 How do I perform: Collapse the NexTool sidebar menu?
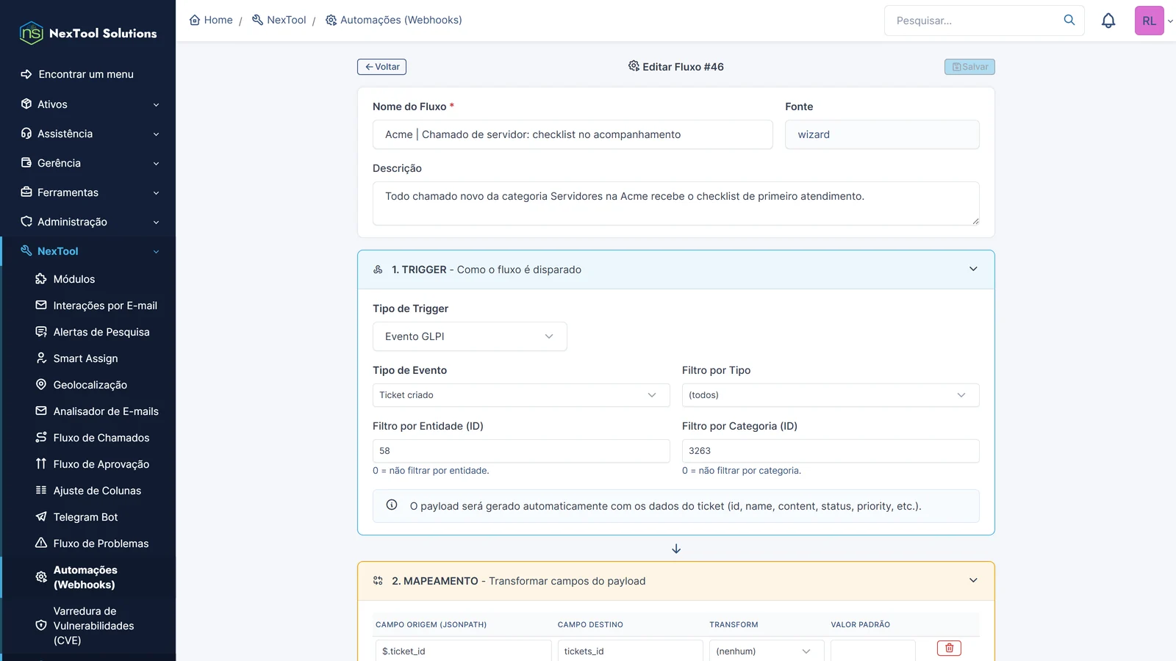[x=88, y=251]
